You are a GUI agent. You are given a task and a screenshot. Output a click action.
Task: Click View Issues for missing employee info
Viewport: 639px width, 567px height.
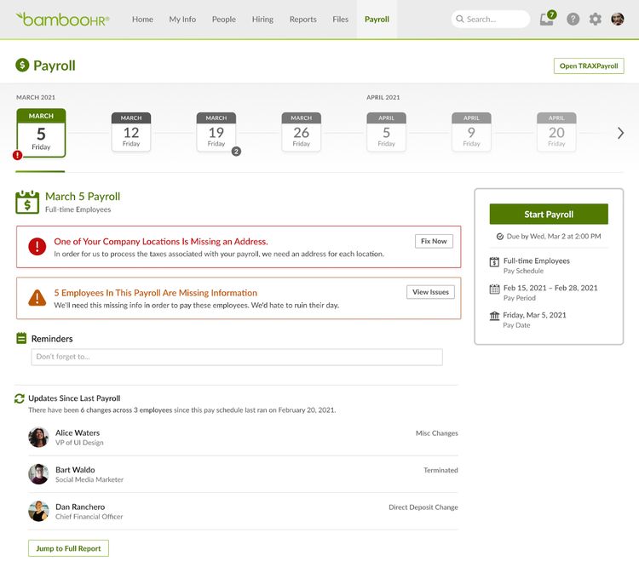pos(430,292)
